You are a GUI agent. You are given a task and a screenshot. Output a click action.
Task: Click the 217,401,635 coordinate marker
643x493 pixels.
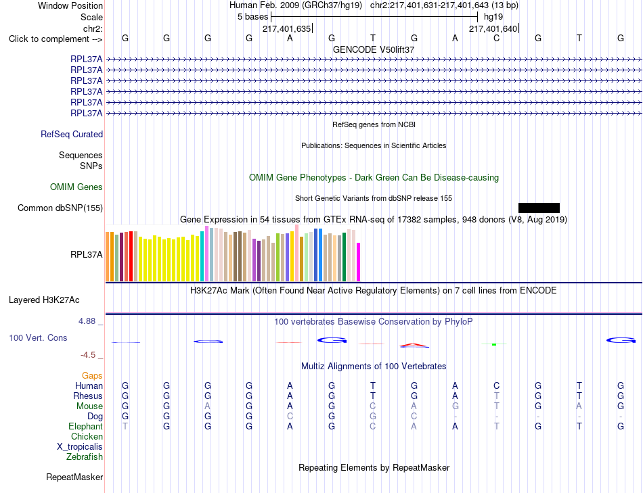pyautogui.click(x=287, y=28)
